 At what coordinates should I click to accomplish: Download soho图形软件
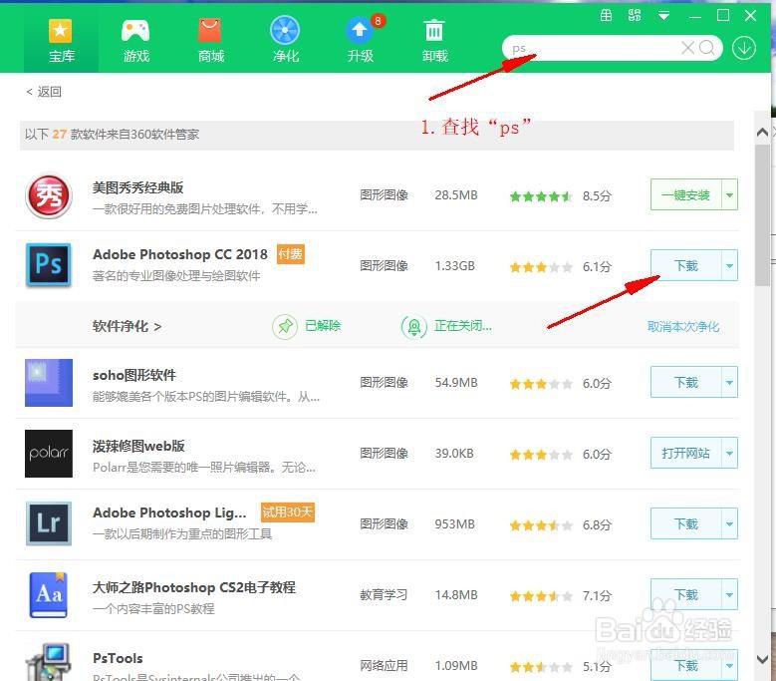click(686, 382)
